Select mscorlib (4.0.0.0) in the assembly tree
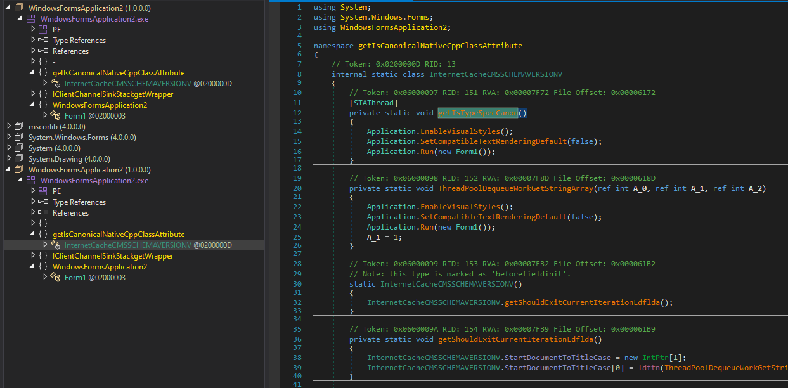The height and width of the screenshot is (388, 788). pyautogui.click(x=57, y=127)
